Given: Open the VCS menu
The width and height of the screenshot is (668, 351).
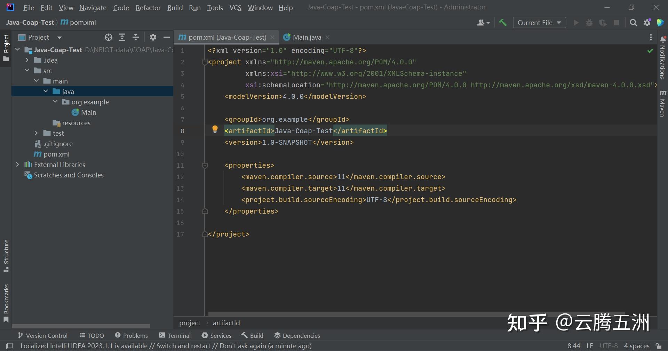Looking at the screenshot, I should (236, 8).
